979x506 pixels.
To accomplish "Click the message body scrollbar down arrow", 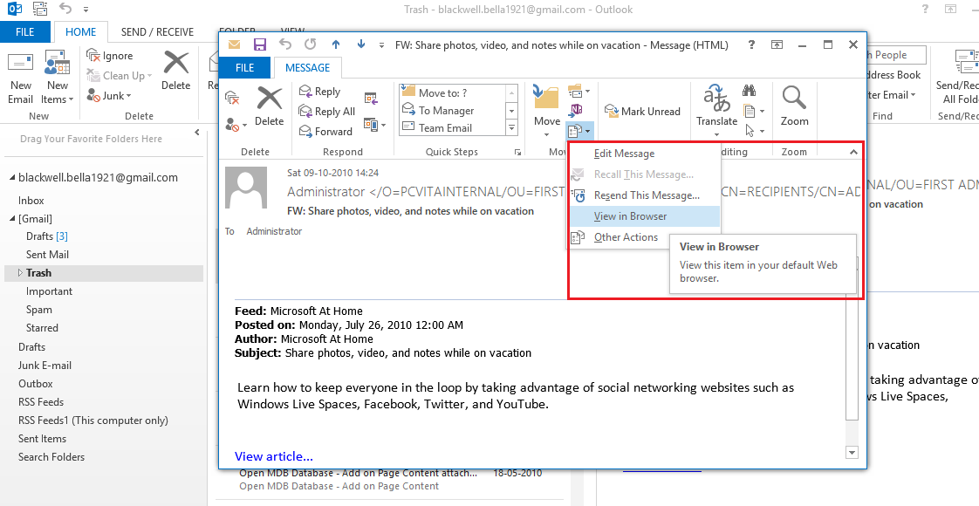I will coord(851,452).
